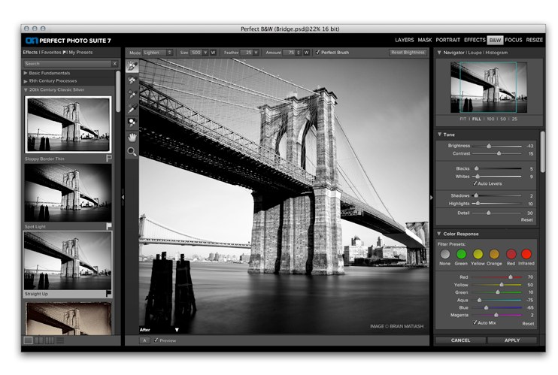The width and height of the screenshot is (558, 375).
Task: Toggle pressure-sensitive W for Size
Action: pos(213,53)
